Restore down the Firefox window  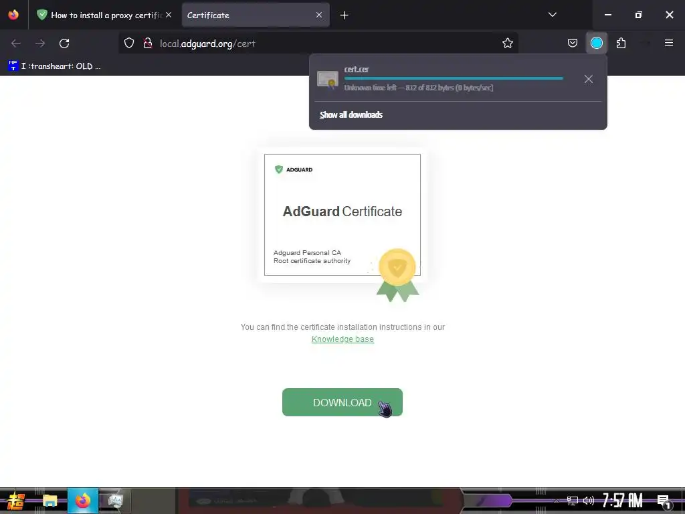click(x=639, y=15)
